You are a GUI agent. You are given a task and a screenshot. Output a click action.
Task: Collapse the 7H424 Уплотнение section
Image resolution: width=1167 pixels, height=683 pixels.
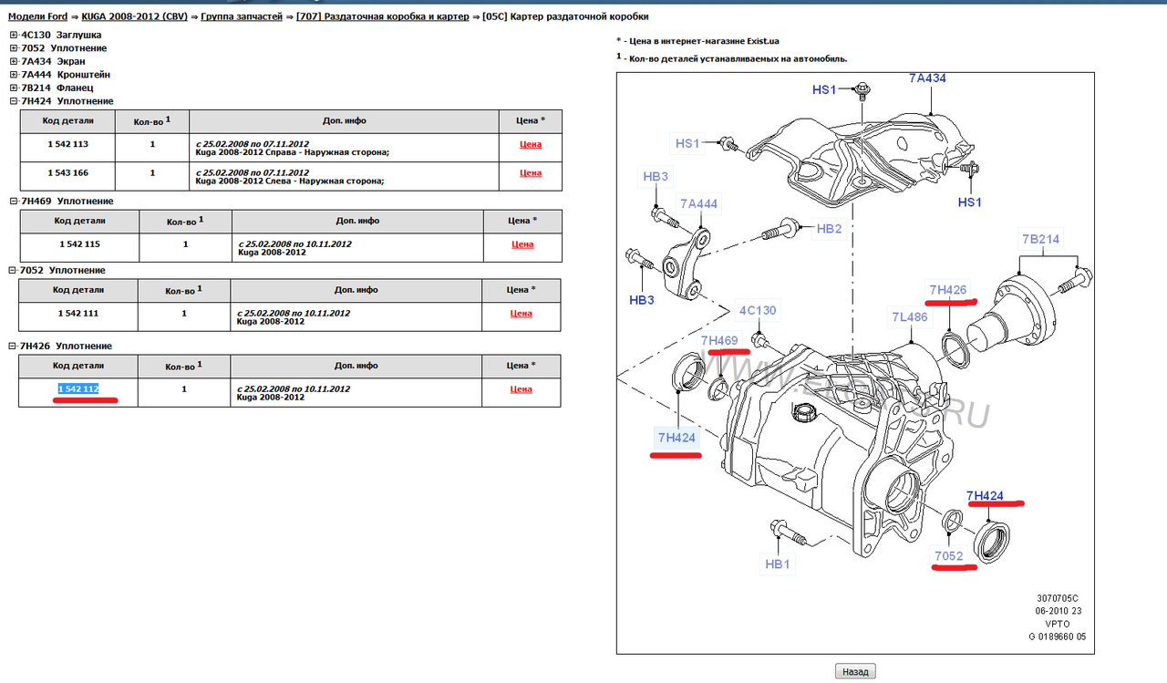click(x=14, y=101)
